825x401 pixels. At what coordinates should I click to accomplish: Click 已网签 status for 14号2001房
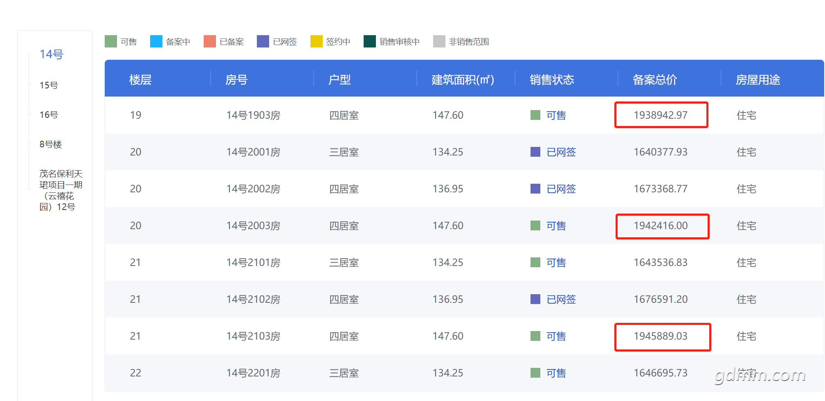tap(561, 152)
